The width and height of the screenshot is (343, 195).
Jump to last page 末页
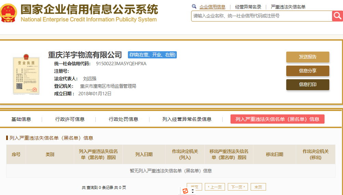(x=258, y=187)
